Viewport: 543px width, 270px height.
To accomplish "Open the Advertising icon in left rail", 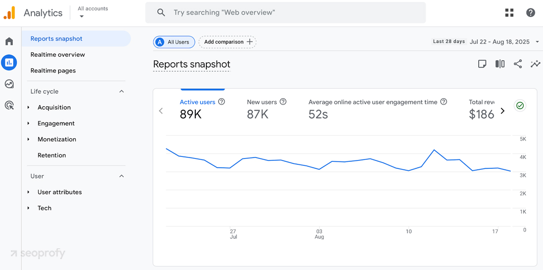I will pyautogui.click(x=9, y=105).
